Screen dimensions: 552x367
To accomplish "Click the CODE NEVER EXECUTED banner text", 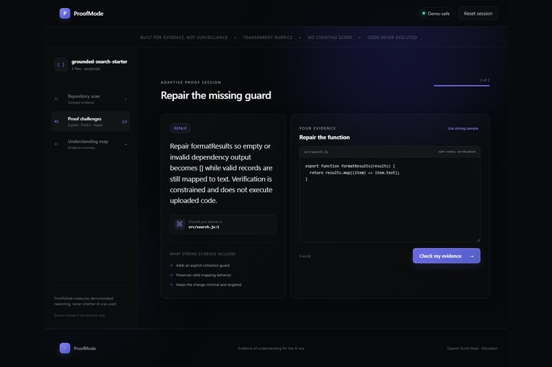I will pos(392,38).
